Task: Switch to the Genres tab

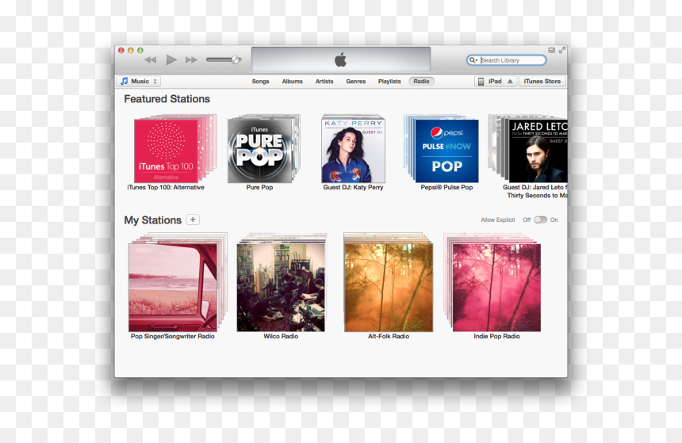Action: coord(356,82)
